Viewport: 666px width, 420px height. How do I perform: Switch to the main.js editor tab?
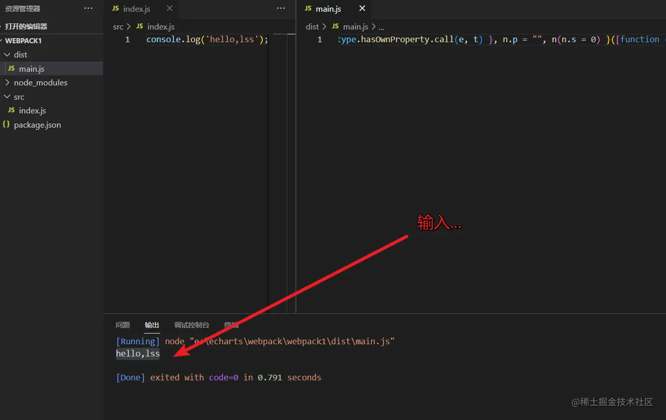click(328, 9)
